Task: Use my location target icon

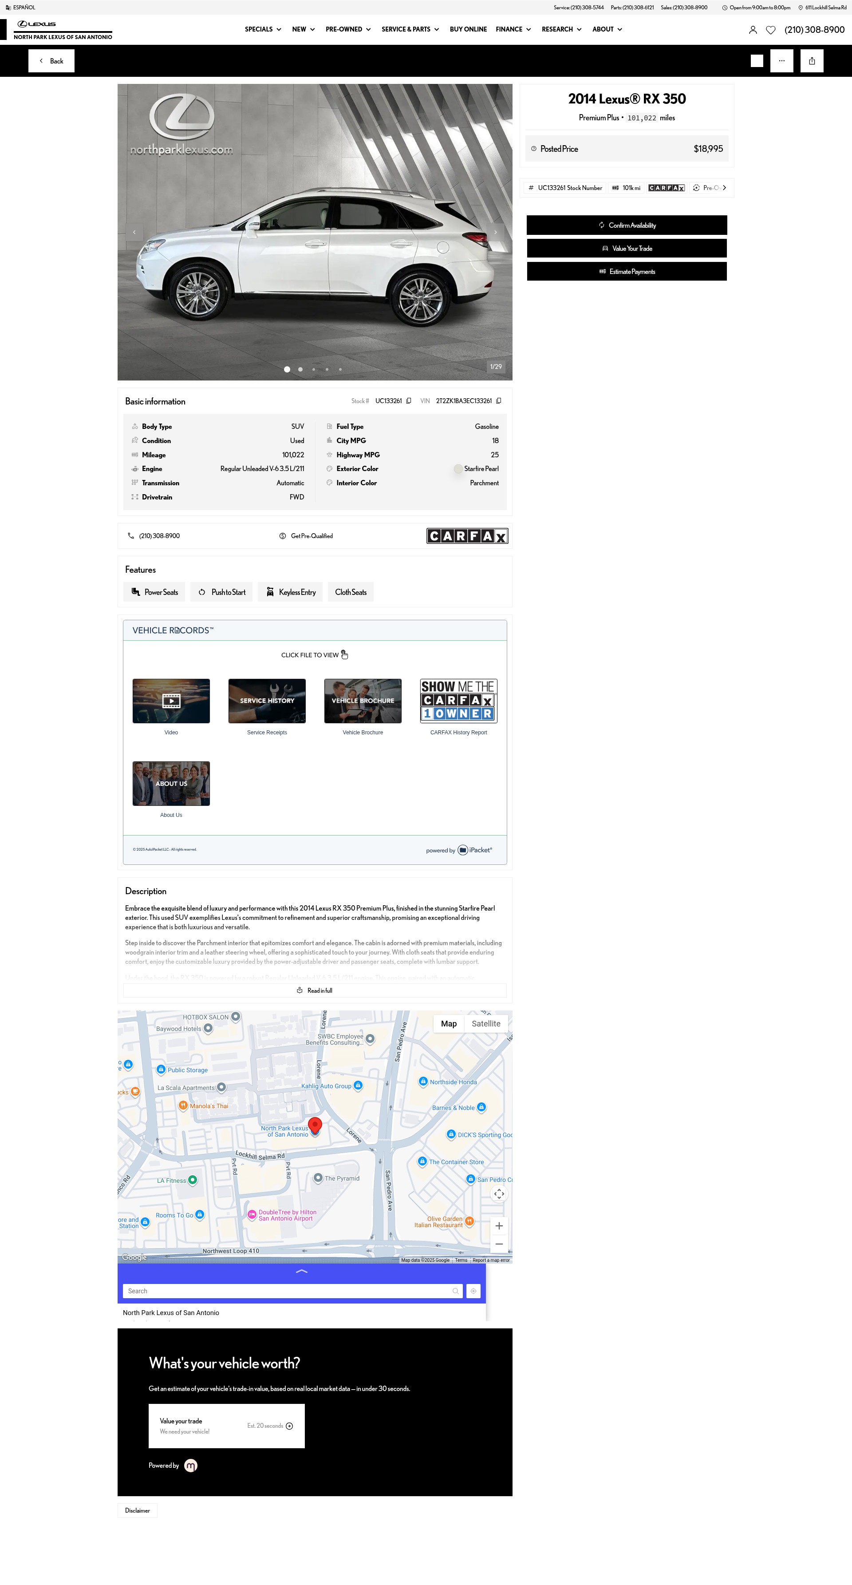Action: click(x=473, y=1291)
